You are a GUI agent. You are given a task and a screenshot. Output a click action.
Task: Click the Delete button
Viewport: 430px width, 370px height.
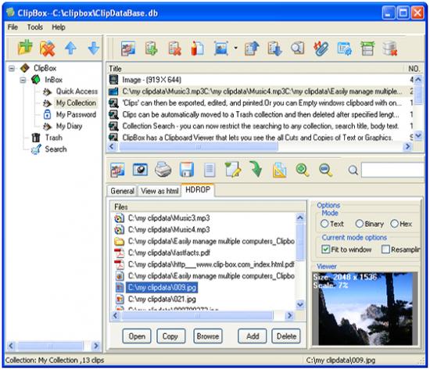[286, 336]
